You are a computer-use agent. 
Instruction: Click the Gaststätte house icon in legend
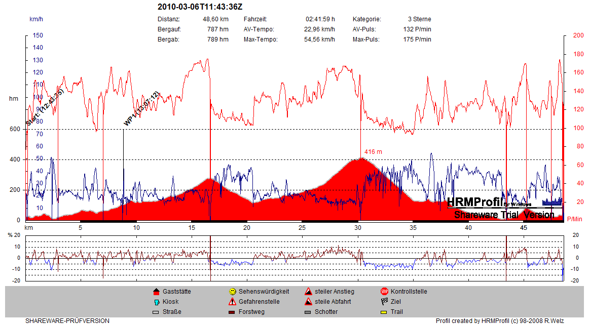(x=156, y=292)
